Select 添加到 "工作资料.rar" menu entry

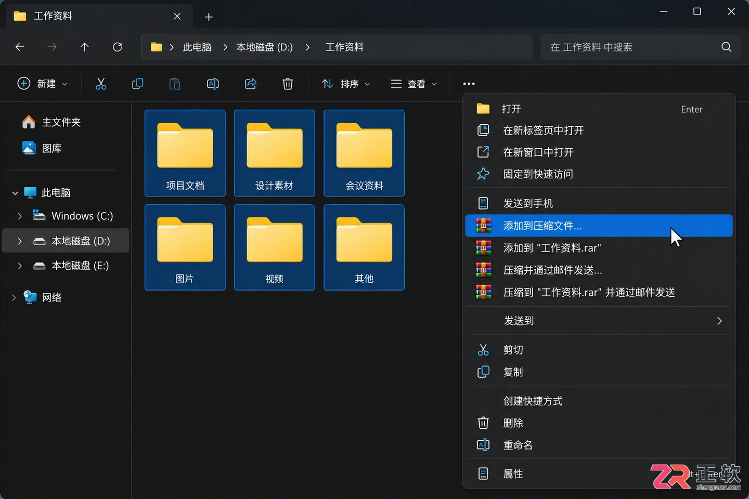pyautogui.click(x=599, y=248)
